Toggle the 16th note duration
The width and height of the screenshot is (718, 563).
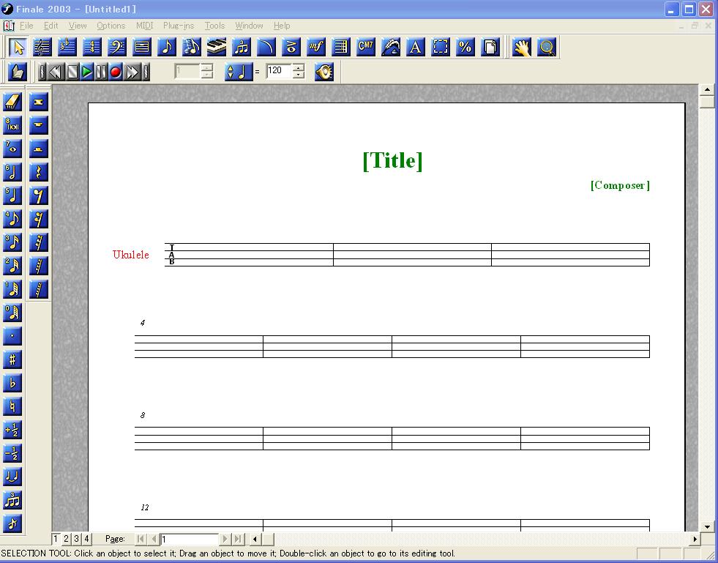[12, 242]
